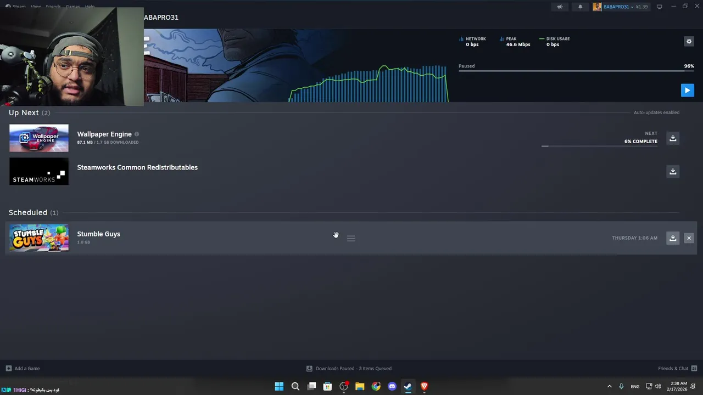Click the 96% download progress bar
The height and width of the screenshot is (395, 703).
576,71
